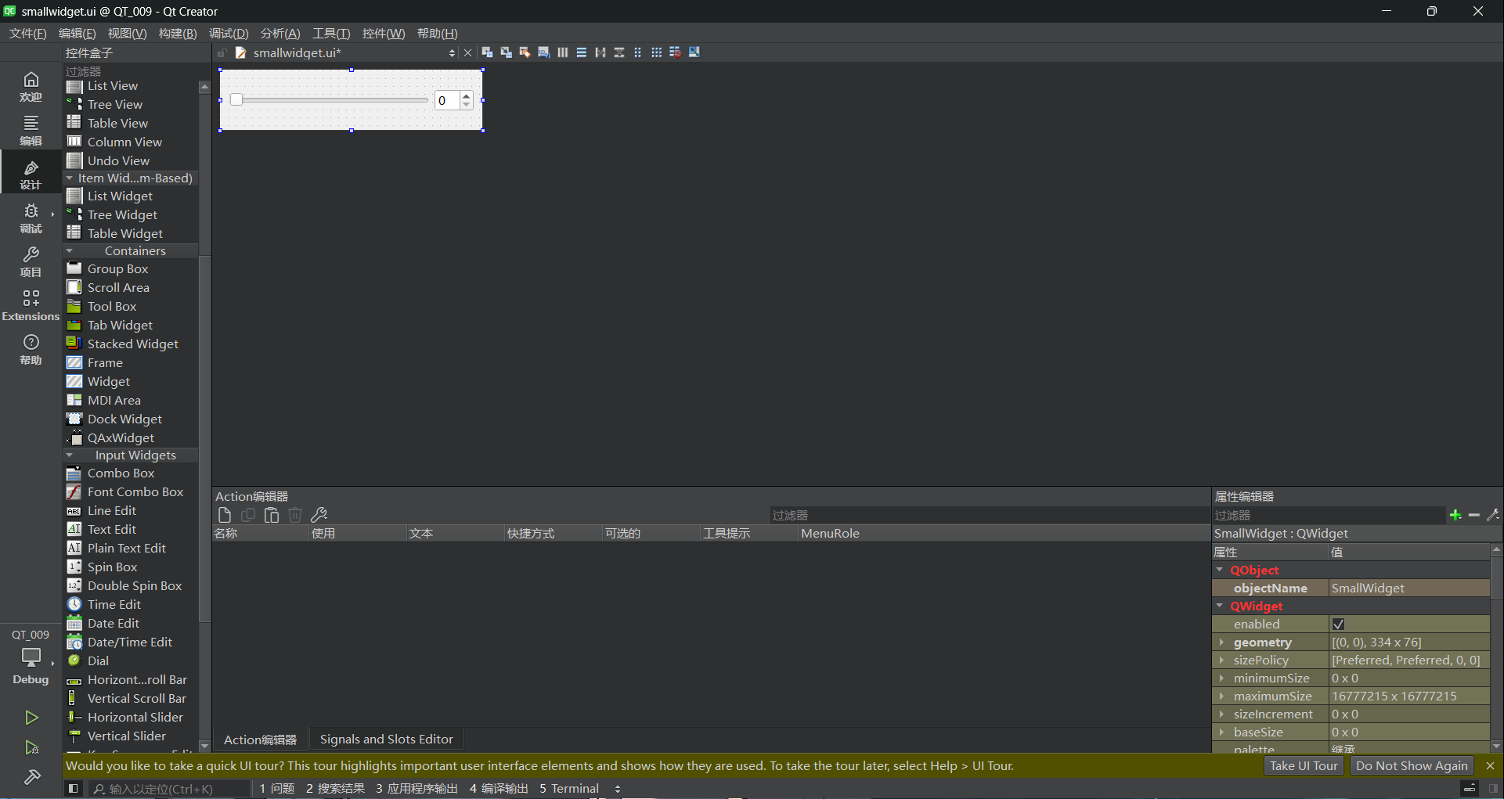Click the New Action icon
The width and height of the screenshot is (1504, 799).
click(x=225, y=515)
